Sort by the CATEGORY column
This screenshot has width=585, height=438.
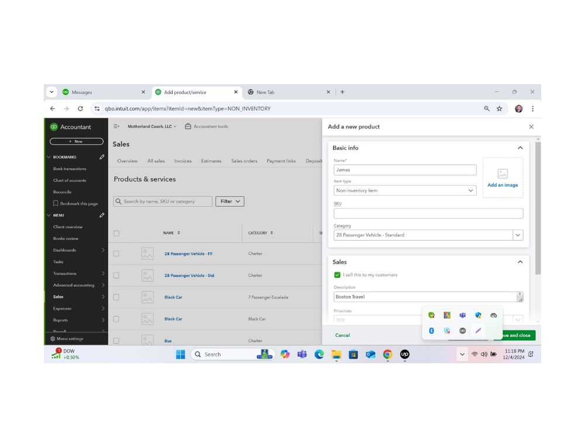coord(260,233)
